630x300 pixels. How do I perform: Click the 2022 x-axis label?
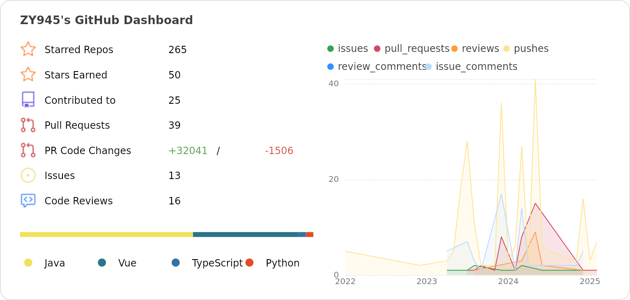[x=345, y=282]
